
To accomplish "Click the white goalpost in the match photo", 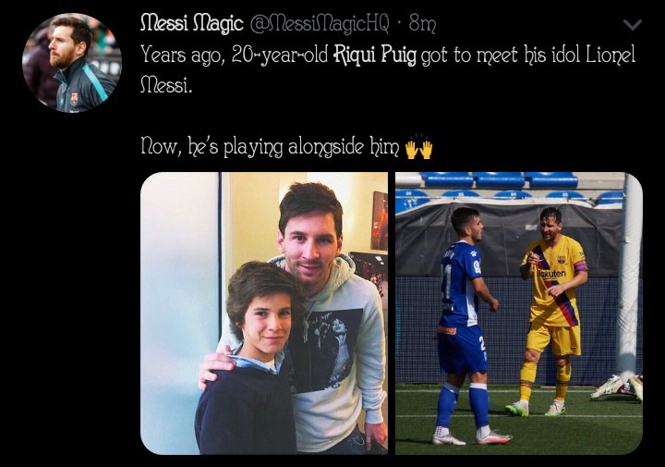I will coord(628,276).
